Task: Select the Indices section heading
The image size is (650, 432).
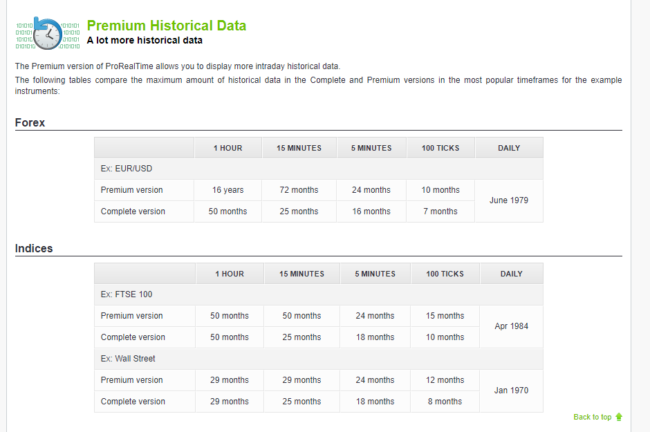Action: pyautogui.click(x=34, y=248)
